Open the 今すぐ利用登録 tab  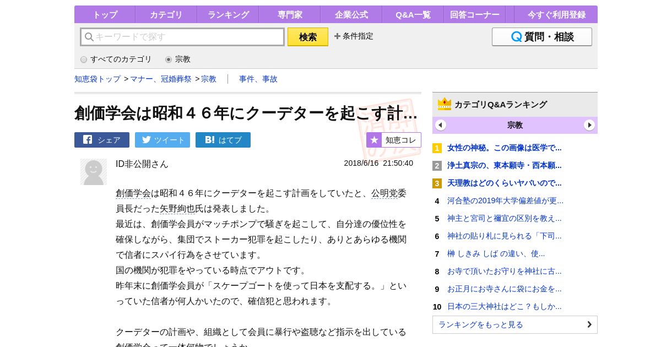pos(556,14)
